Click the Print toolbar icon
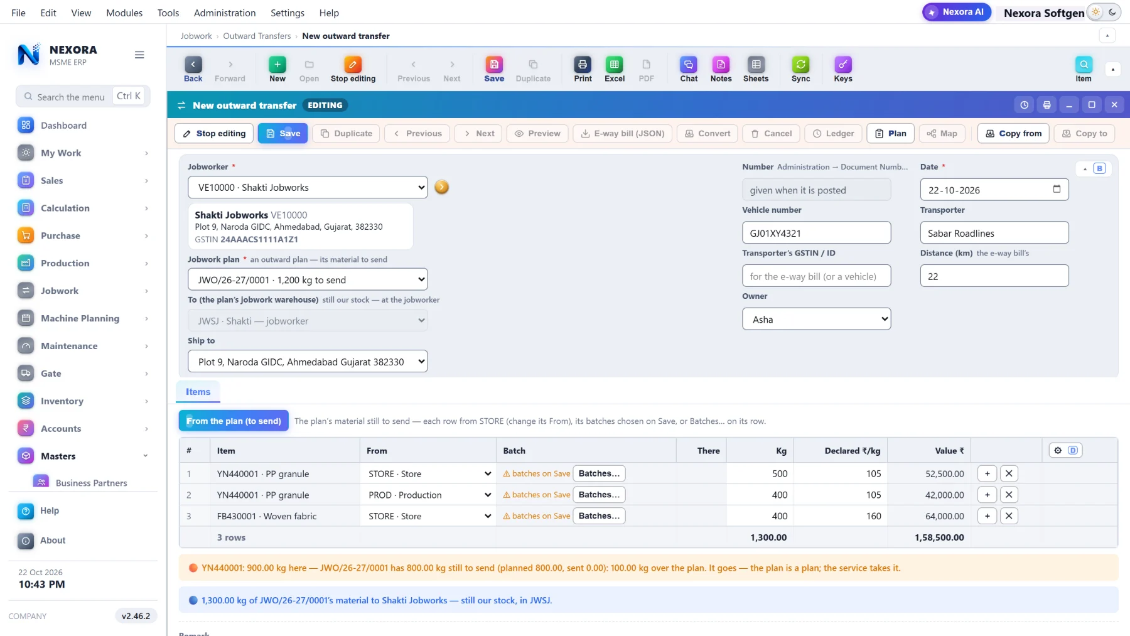 click(583, 69)
